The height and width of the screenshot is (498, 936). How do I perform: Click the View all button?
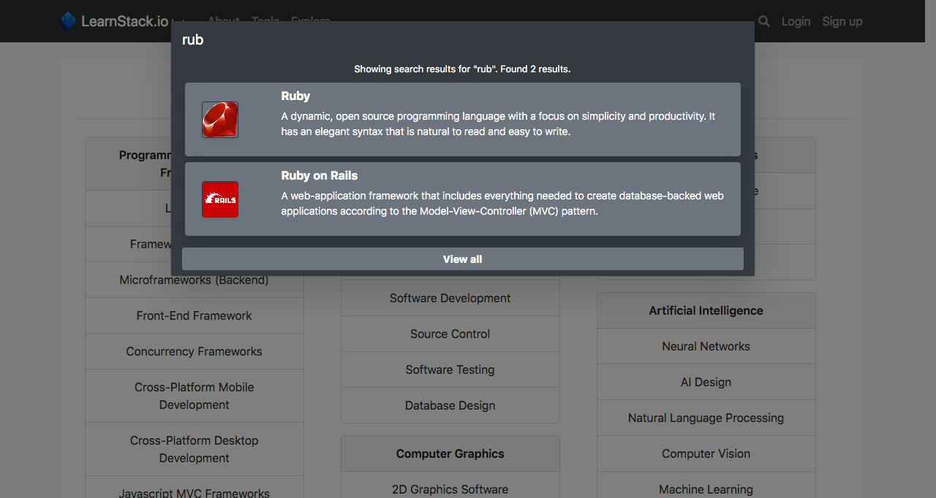pos(462,258)
